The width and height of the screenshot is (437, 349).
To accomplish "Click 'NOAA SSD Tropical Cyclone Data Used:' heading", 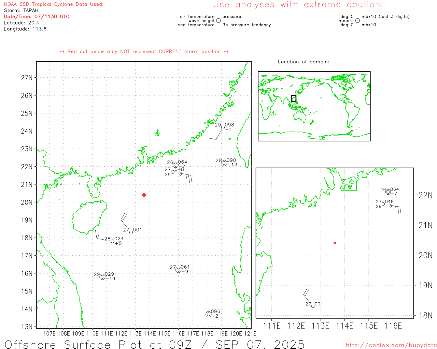I will (54, 4).
